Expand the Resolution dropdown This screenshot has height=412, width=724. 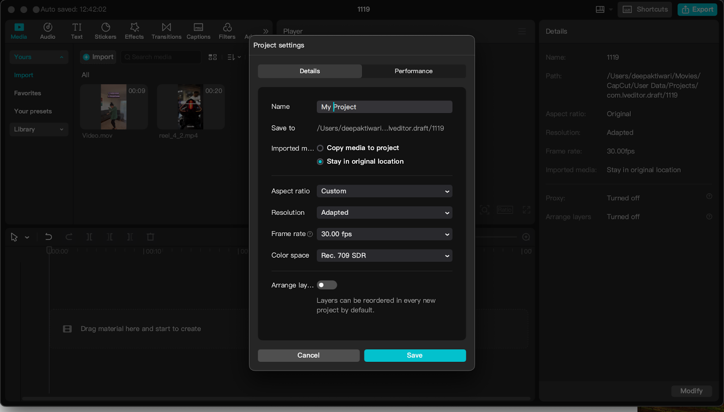pos(384,213)
